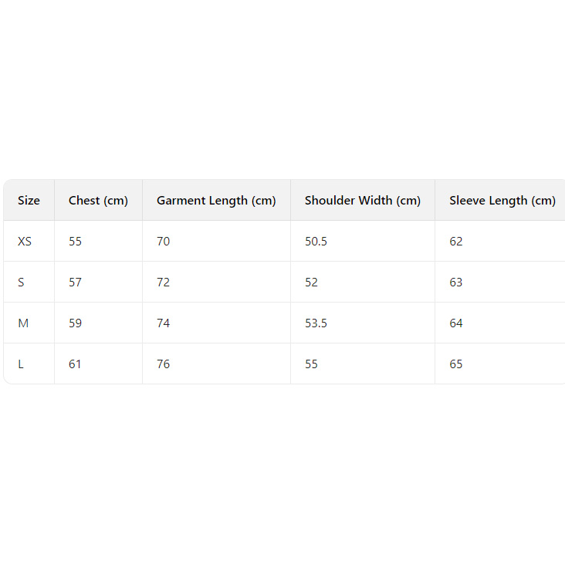This screenshot has height=565, width=565.
Task: Select the S chest value 57
Action: 75,282
